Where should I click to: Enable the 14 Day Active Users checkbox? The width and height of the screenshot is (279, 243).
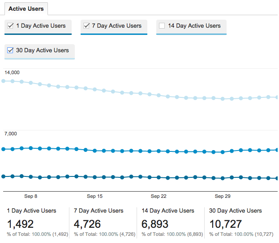click(162, 26)
